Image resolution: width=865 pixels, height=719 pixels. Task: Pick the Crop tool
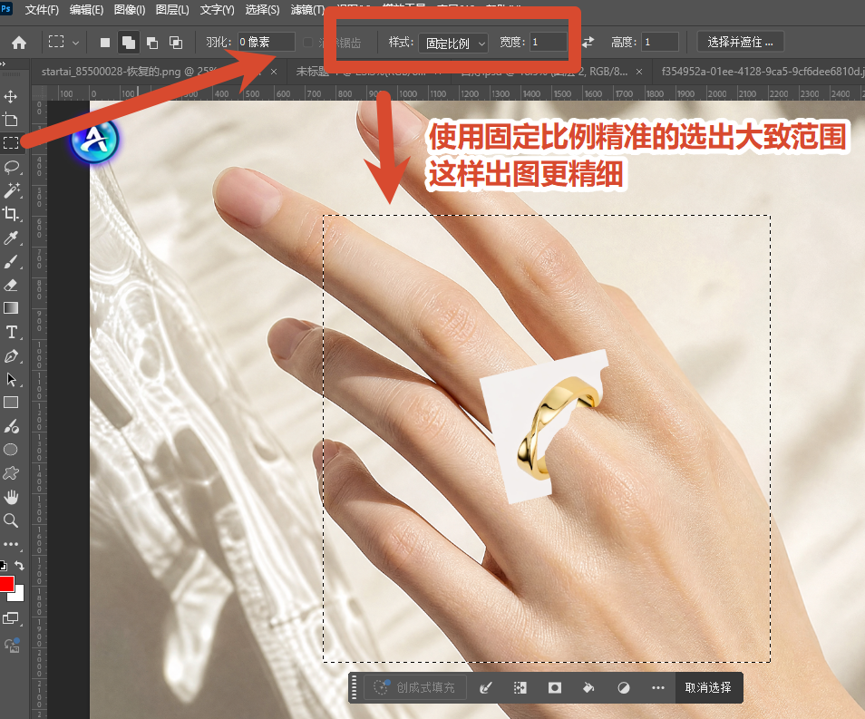11,214
